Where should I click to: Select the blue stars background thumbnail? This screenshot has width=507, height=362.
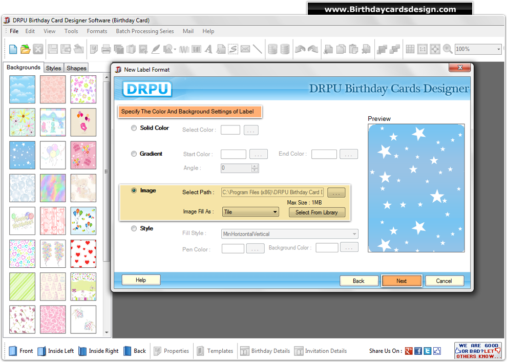pyautogui.click(x=23, y=155)
